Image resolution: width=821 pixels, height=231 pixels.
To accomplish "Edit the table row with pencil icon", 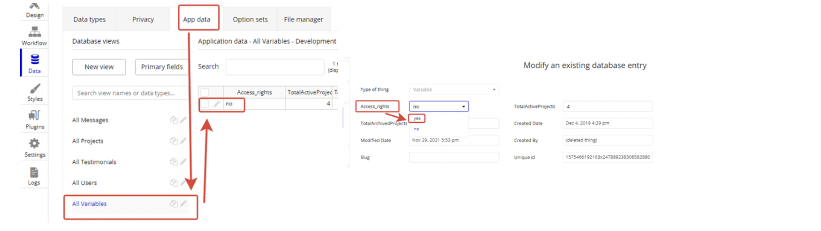I will pyautogui.click(x=217, y=104).
